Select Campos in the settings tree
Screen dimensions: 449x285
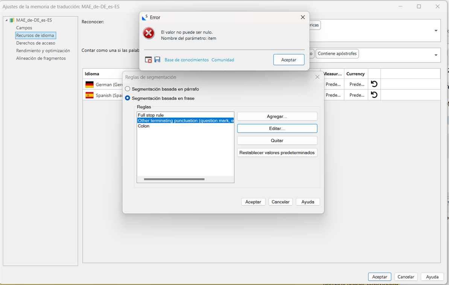(x=24, y=28)
